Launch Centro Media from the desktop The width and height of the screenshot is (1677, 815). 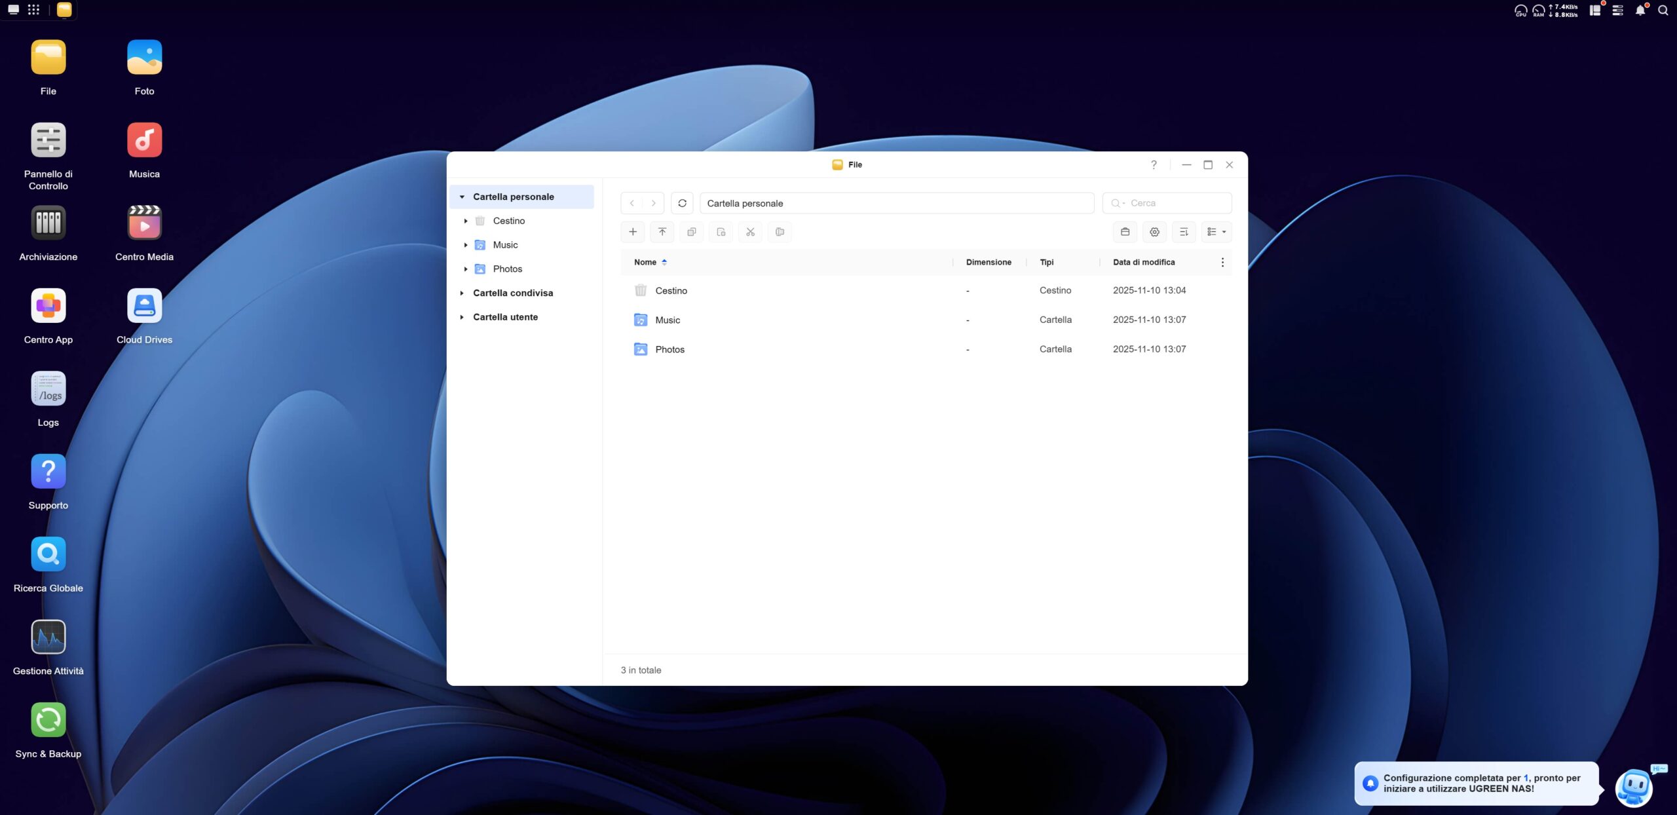144,223
